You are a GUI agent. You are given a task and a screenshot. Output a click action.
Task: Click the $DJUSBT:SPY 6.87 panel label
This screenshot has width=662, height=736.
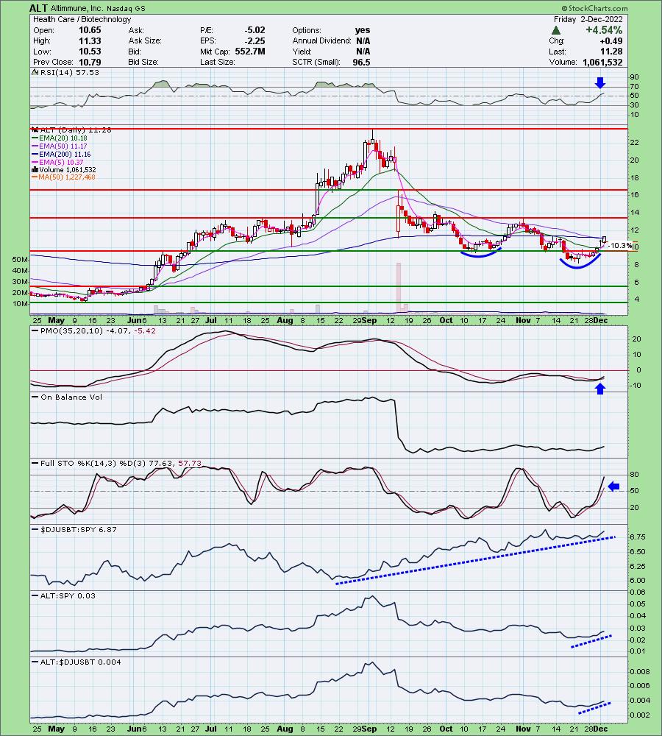pyautogui.click(x=79, y=529)
